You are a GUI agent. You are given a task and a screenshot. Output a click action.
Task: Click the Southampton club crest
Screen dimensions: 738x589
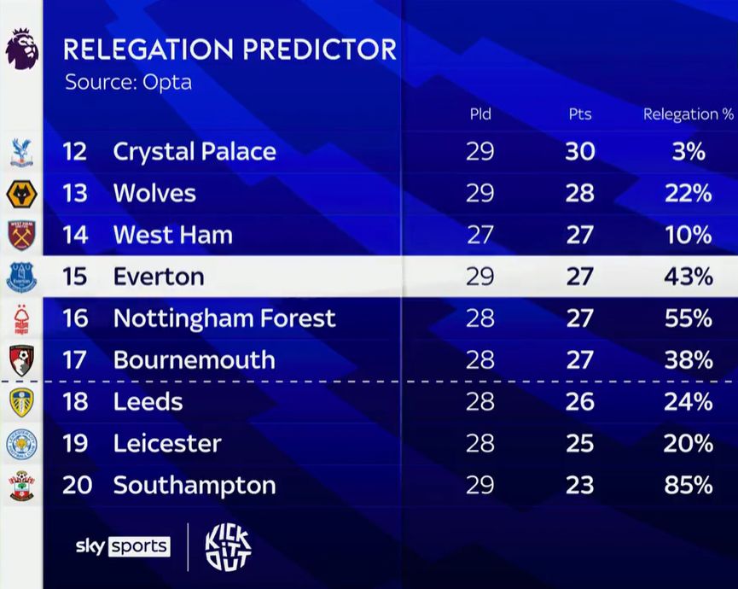coord(21,485)
